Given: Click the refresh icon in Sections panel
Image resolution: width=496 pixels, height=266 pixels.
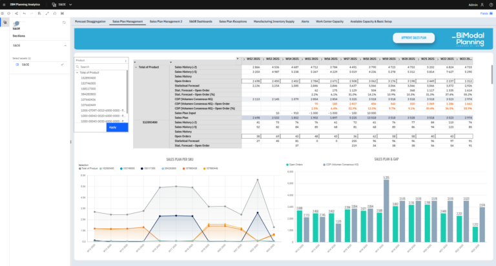Looking at the screenshot, I should click(64, 23).
